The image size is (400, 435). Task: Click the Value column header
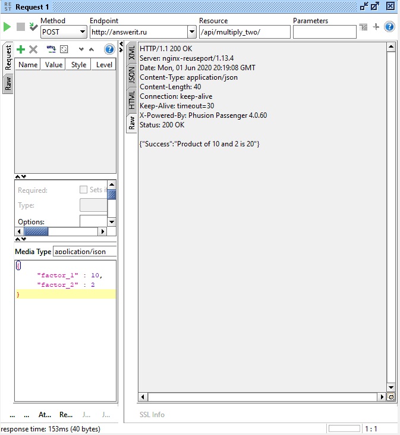coord(53,65)
